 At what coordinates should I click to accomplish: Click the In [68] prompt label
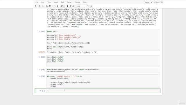(x=42, y=57)
